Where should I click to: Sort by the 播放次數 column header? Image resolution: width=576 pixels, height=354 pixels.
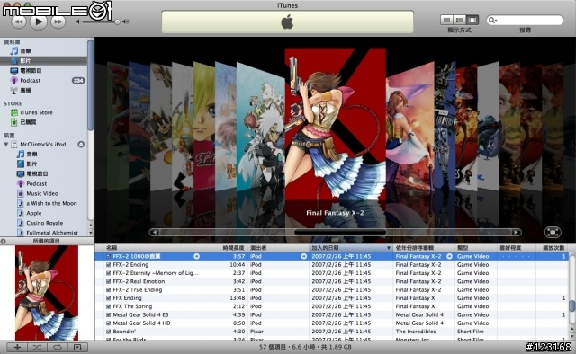[553, 248]
